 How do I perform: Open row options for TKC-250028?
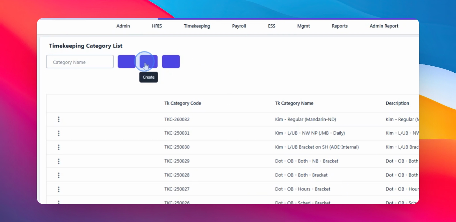pyautogui.click(x=59, y=175)
